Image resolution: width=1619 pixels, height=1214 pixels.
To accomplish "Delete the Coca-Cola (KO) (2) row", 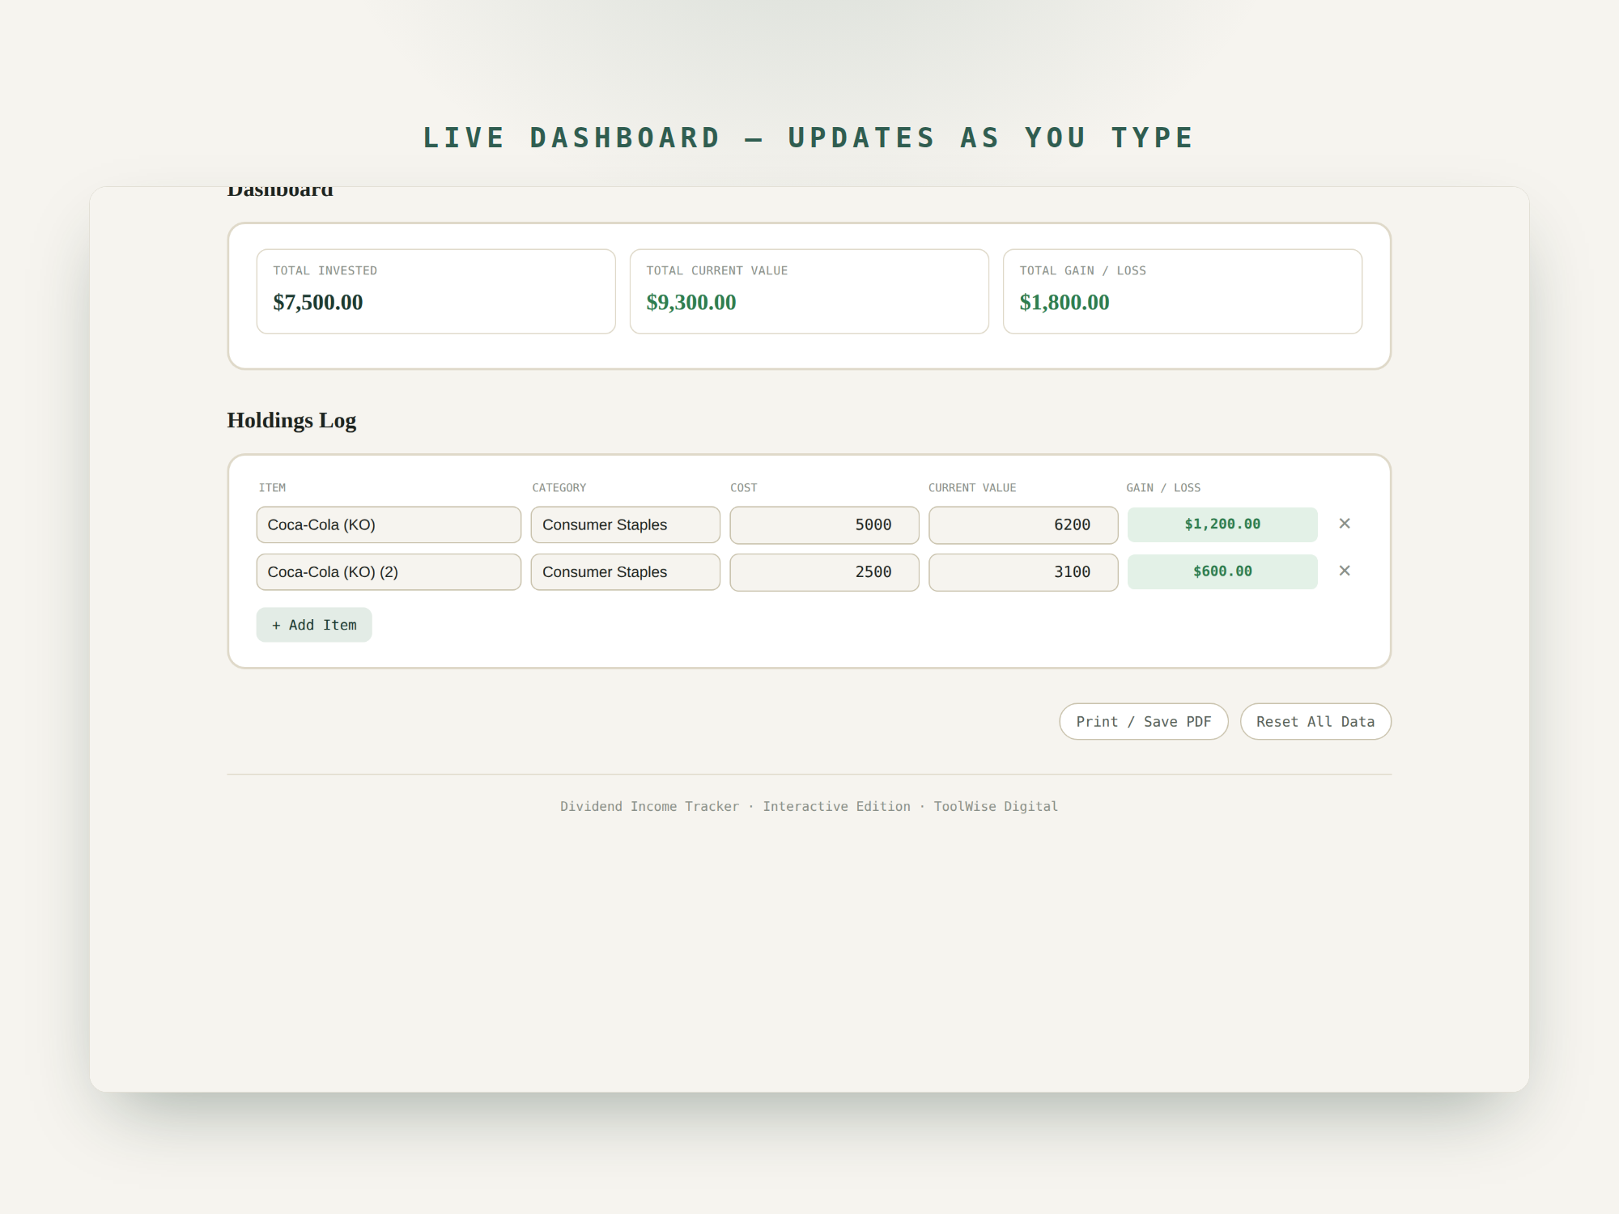I will (x=1345, y=571).
